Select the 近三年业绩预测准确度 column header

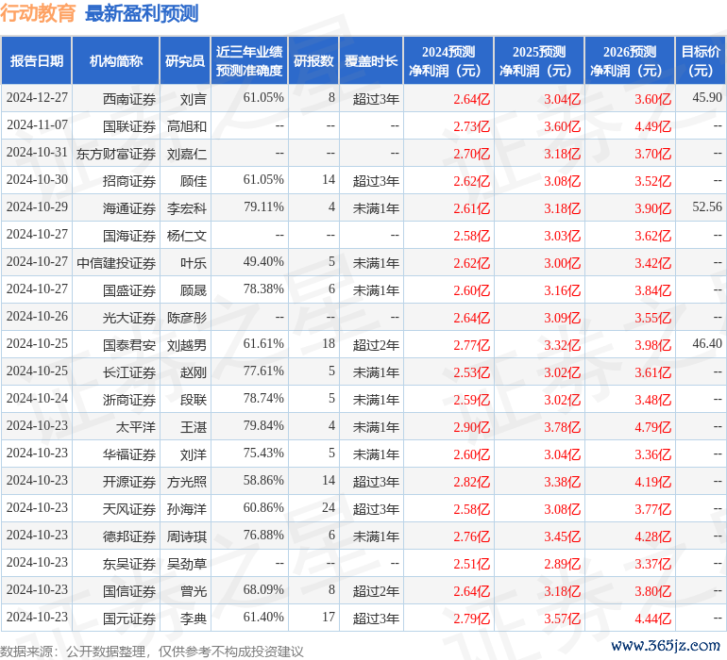[249, 60]
